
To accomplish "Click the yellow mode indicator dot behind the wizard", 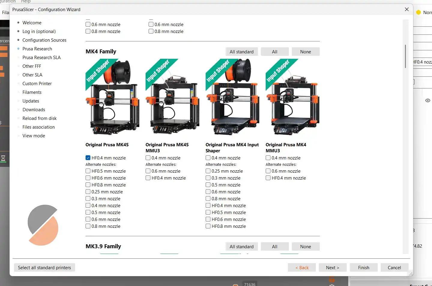I will click(418, 12).
